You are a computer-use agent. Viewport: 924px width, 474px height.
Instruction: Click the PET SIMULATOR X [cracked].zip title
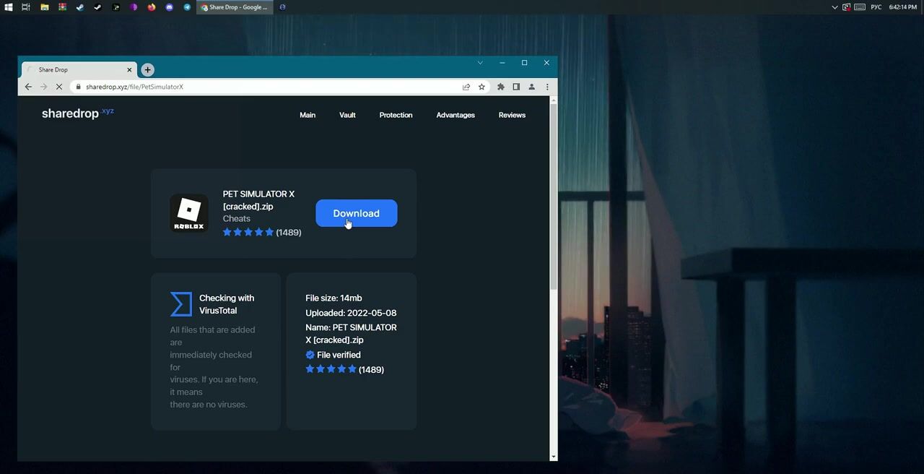(x=258, y=200)
